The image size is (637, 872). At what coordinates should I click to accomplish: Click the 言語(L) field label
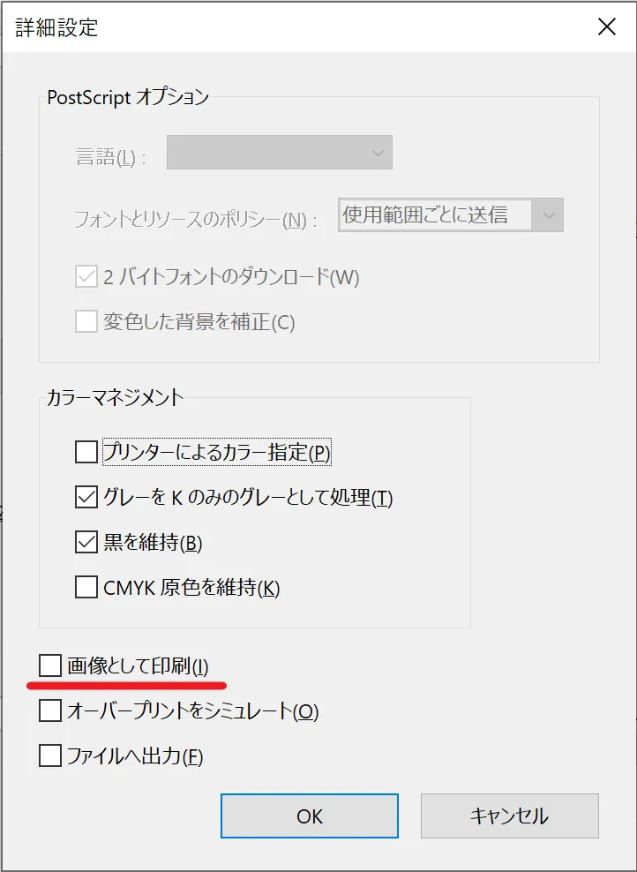click(x=110, y=157)
